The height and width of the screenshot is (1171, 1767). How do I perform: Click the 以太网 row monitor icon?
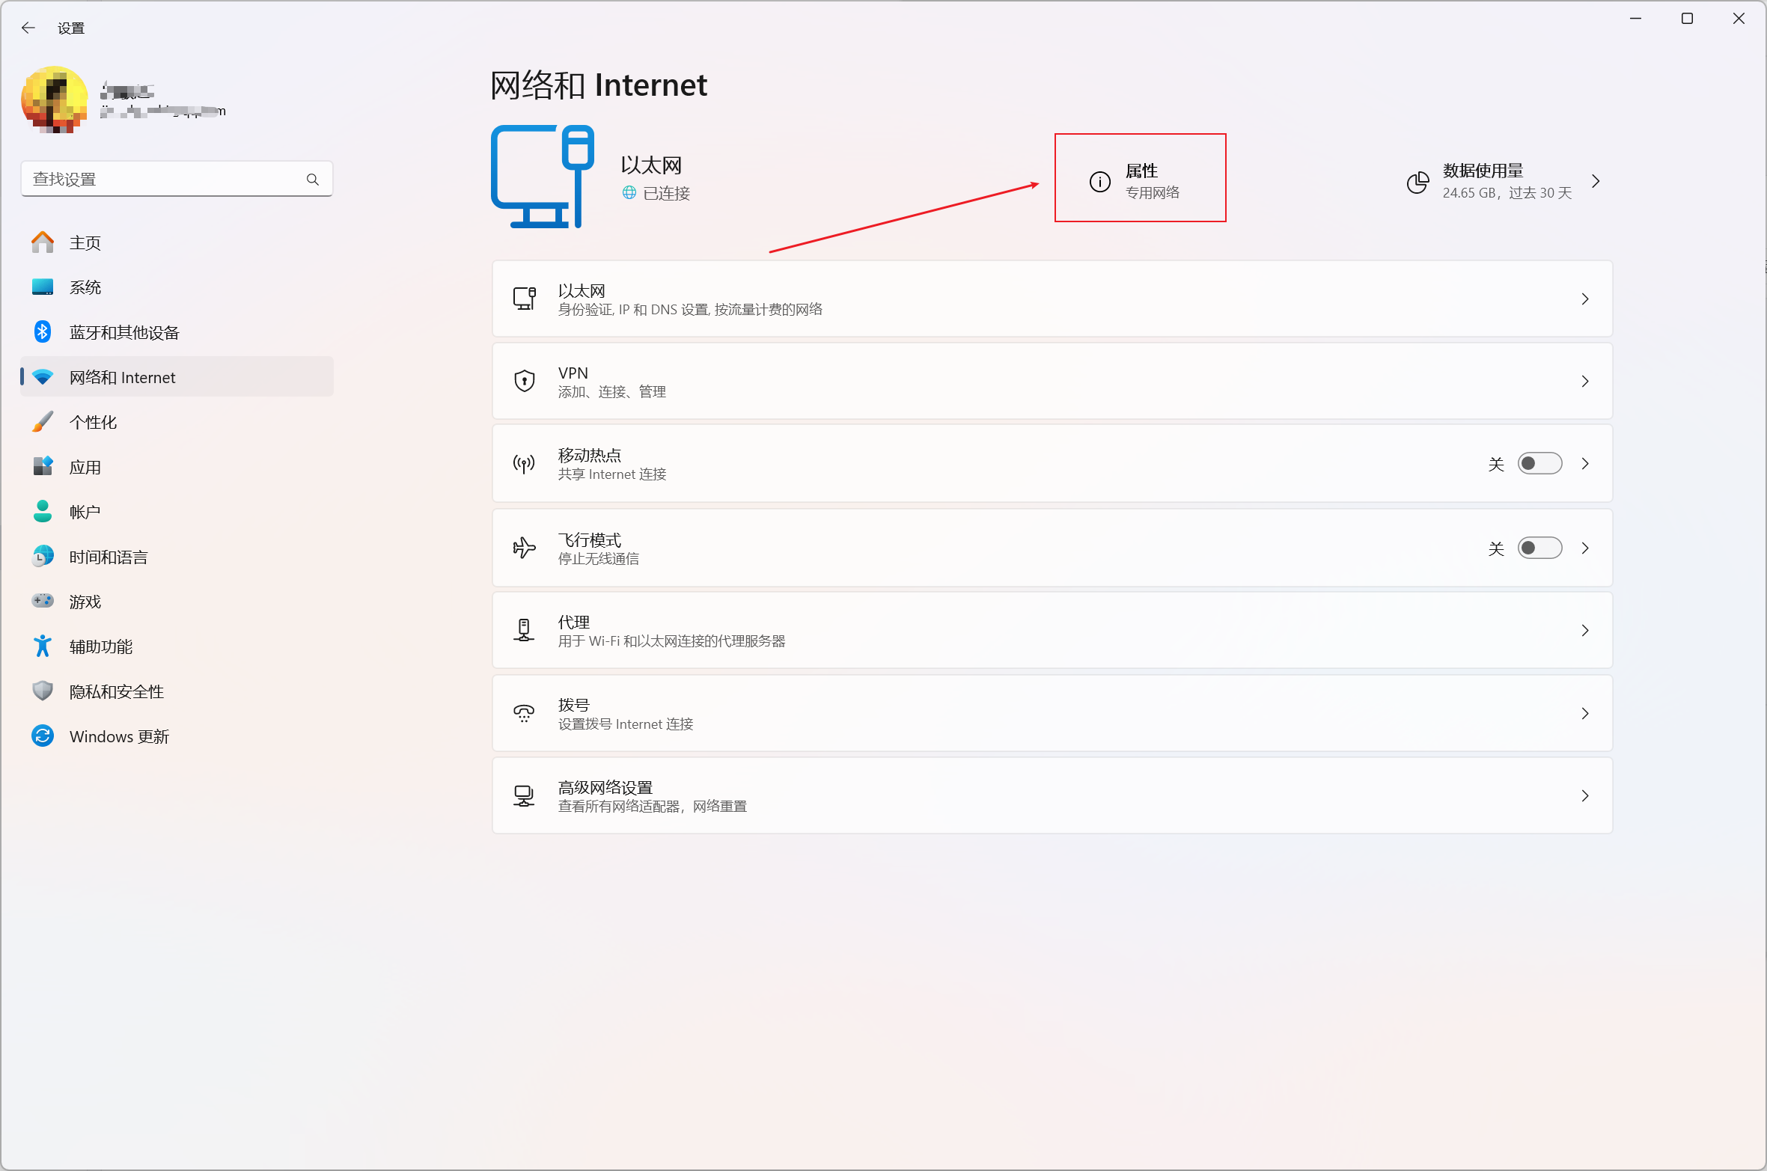pyautogui.click(x=525, y=299)
